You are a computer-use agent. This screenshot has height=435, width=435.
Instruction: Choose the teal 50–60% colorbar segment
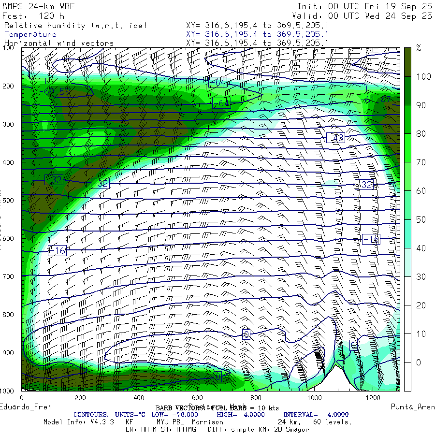407,205
